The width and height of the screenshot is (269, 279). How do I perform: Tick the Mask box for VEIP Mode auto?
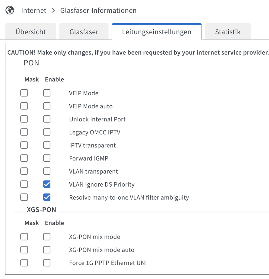click(x=24, y=106)
